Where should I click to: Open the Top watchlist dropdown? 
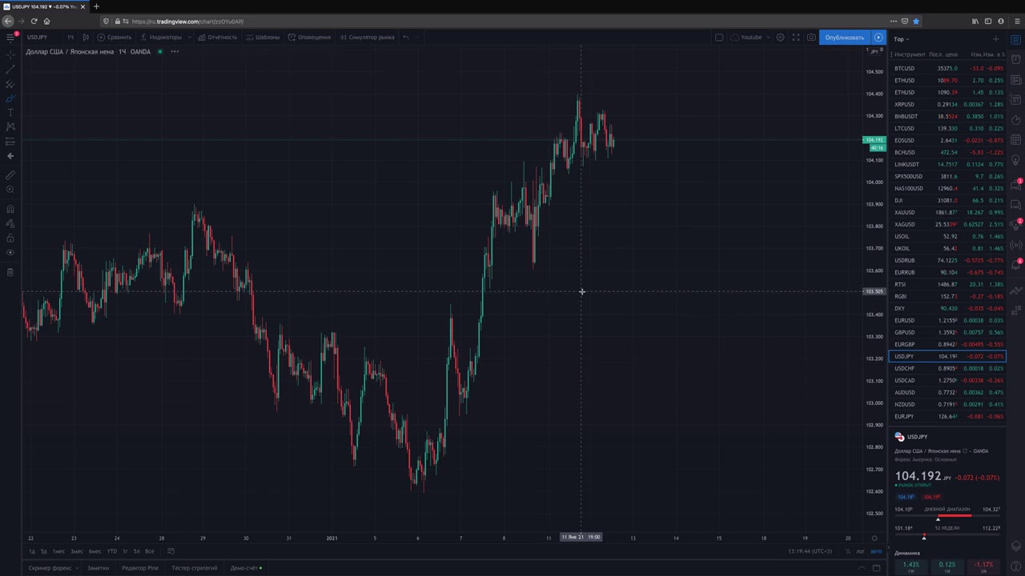[902, 38]
